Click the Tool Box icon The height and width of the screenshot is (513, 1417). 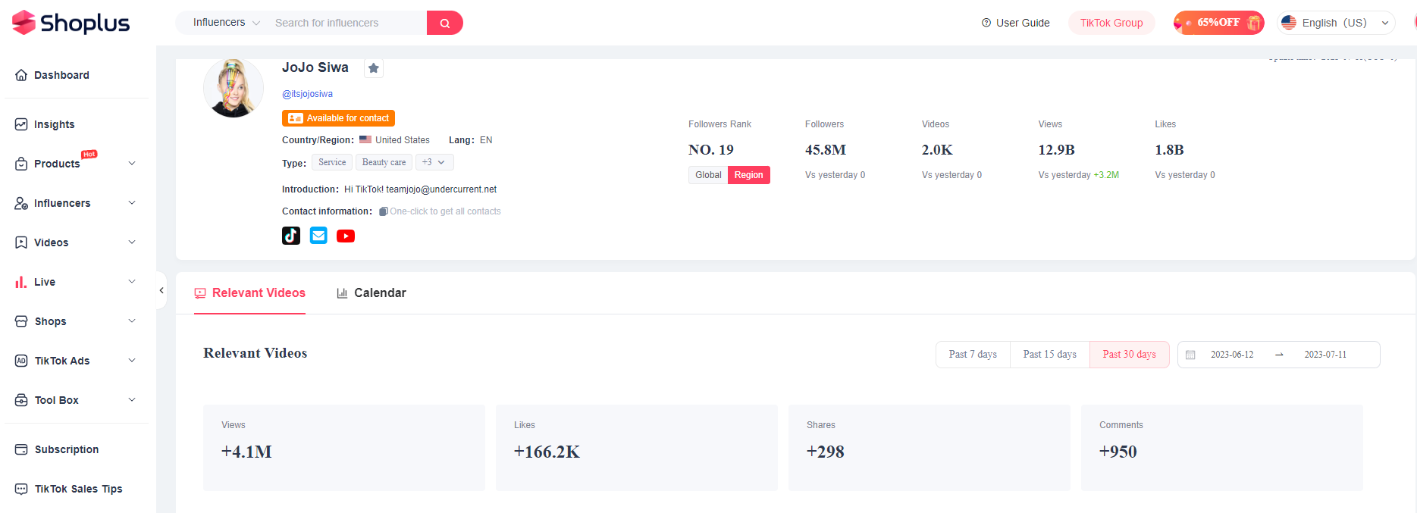(x=21, y=400)
